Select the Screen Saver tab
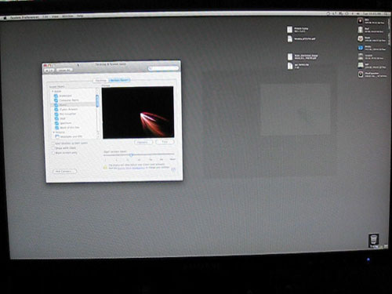Screen dimensions: 392x294 pos(119,80)
